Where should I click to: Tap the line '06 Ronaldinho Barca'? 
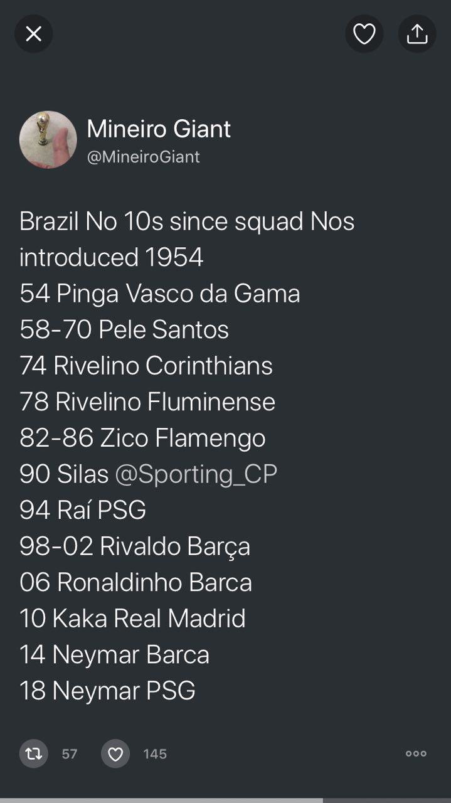[x=135, y=582]
